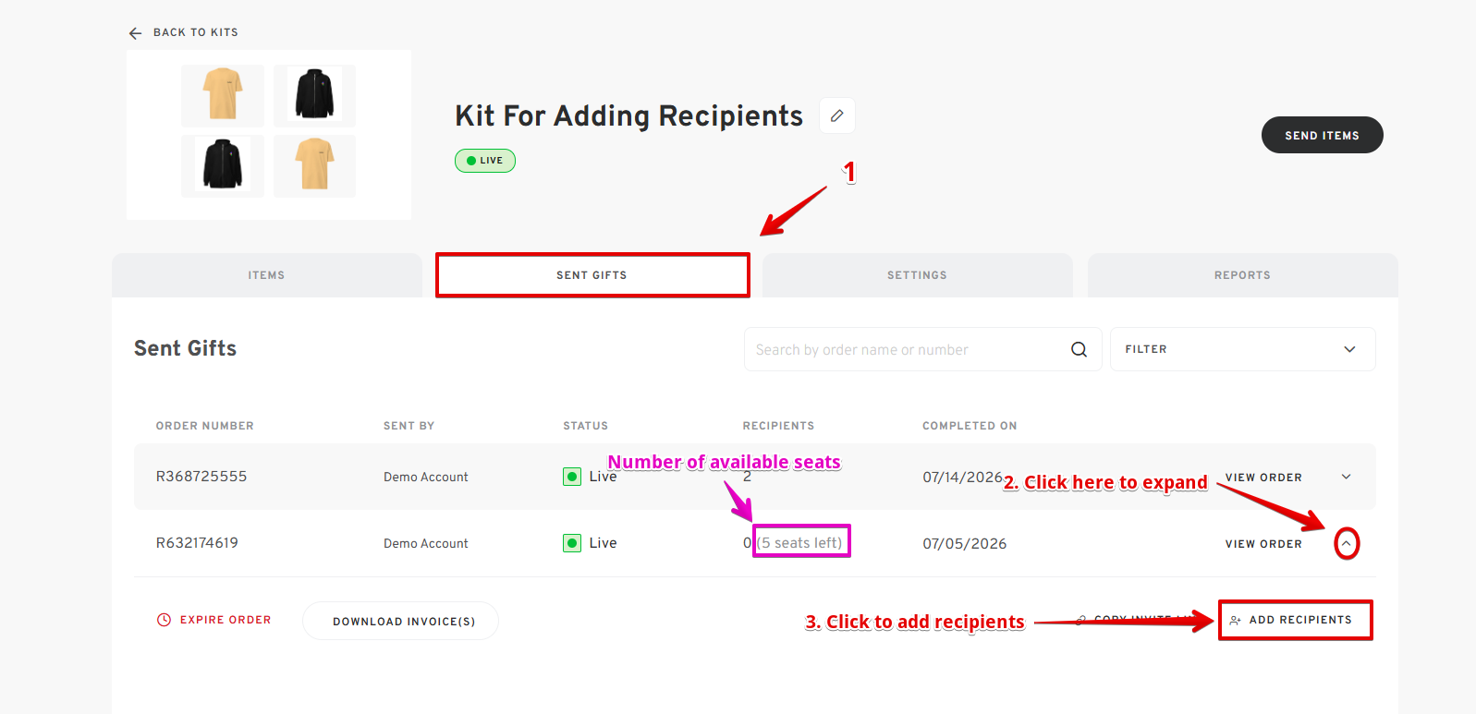This screenshot has width=1476, height=714.
Task: Click the add-person icon in Add Recipients
Action: click(1235, 621)
